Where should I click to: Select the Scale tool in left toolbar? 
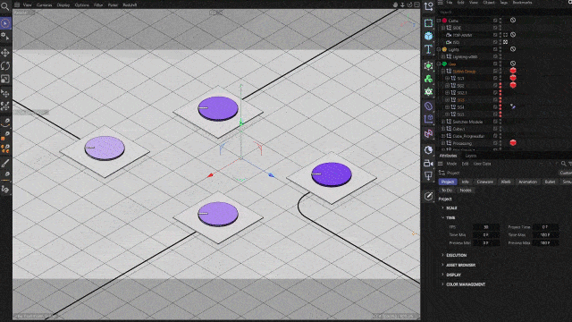[5, 79]
